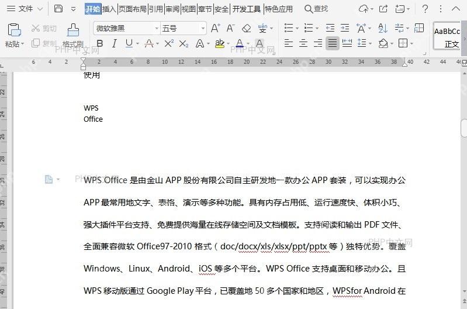Open line spacing options
This screenshot has width=467, height=309.
pos(362,43)
